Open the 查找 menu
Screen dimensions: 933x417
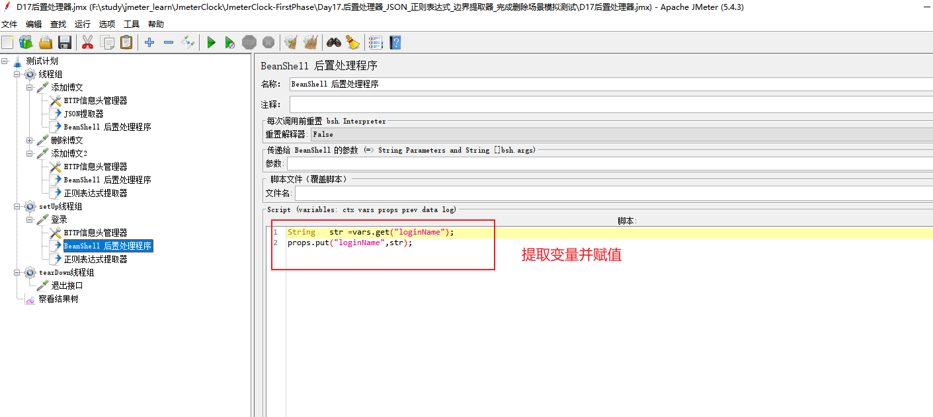[58, 24]
